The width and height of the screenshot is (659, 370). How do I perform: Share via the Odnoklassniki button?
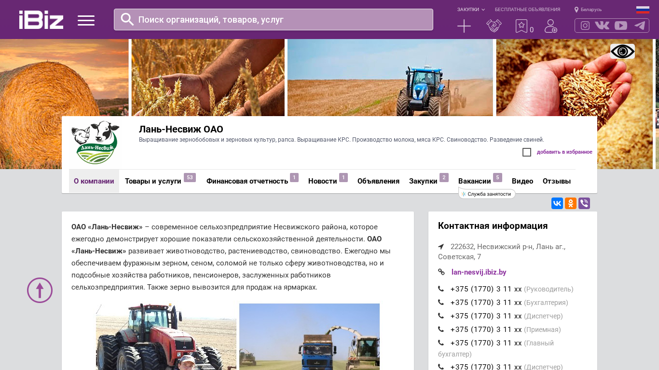coord(571,203)
